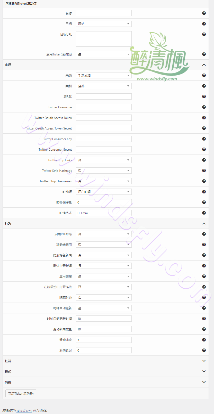Collapse the 来源 section
214x414 pixels.
(x=204, y=65)
